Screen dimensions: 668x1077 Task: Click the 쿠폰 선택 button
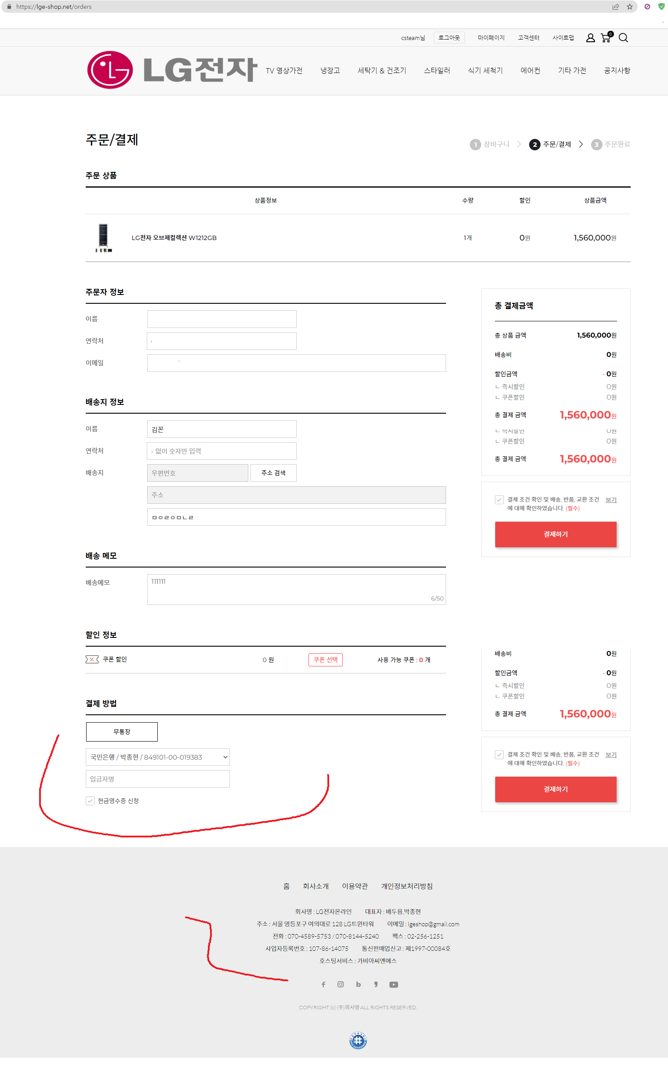[x=326, y=660]
